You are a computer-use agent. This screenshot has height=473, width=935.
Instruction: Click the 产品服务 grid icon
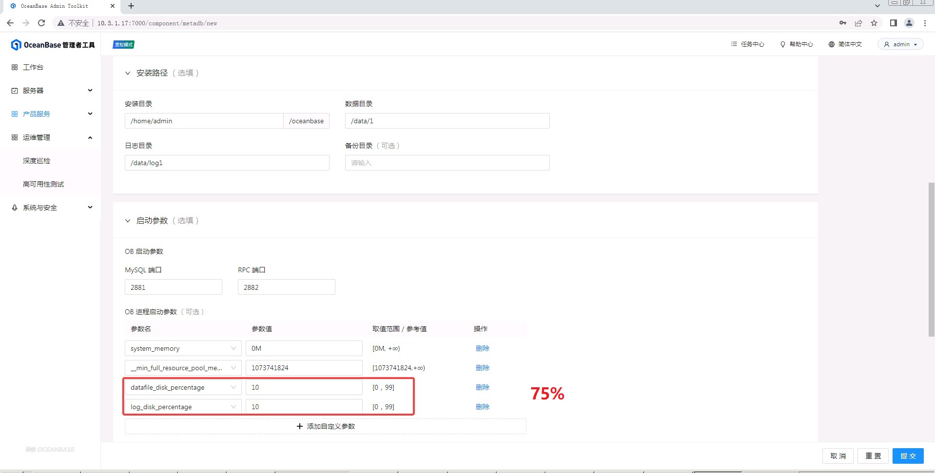point(15,114)
